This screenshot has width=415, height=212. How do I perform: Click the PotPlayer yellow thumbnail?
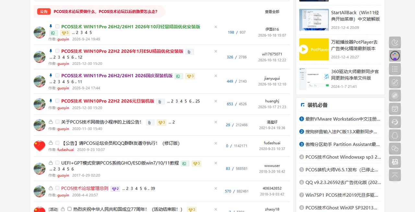coord(314,49)
